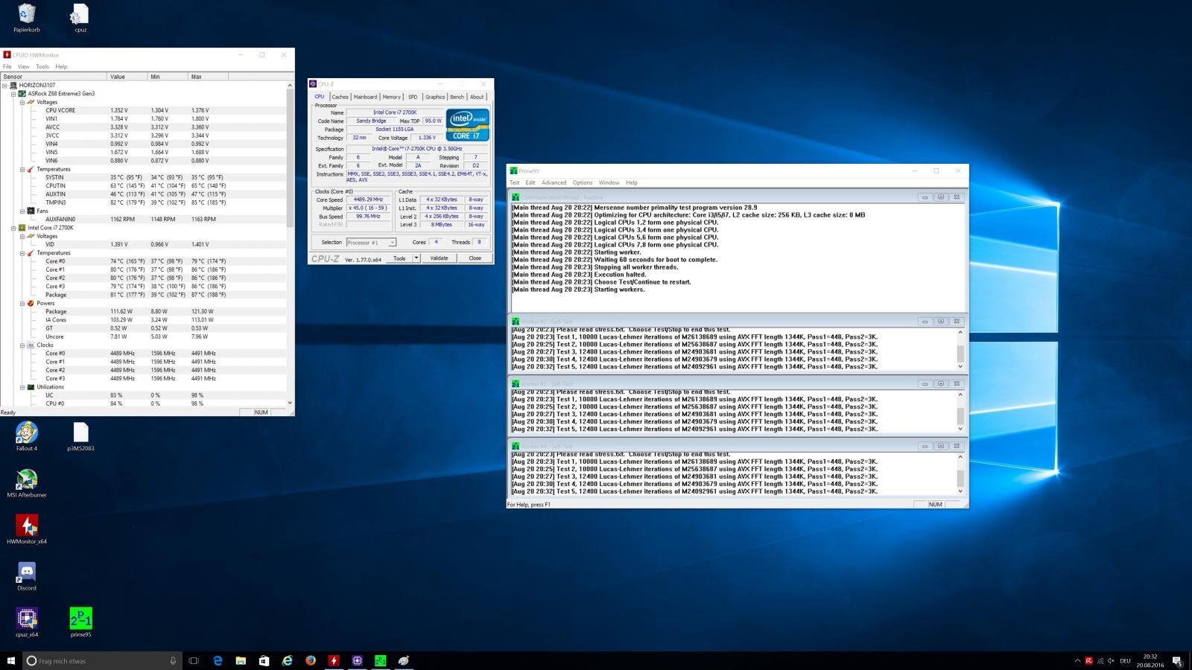Show hidden system tray icons
Screen dimensions: 1192x670
[1077, 660]
